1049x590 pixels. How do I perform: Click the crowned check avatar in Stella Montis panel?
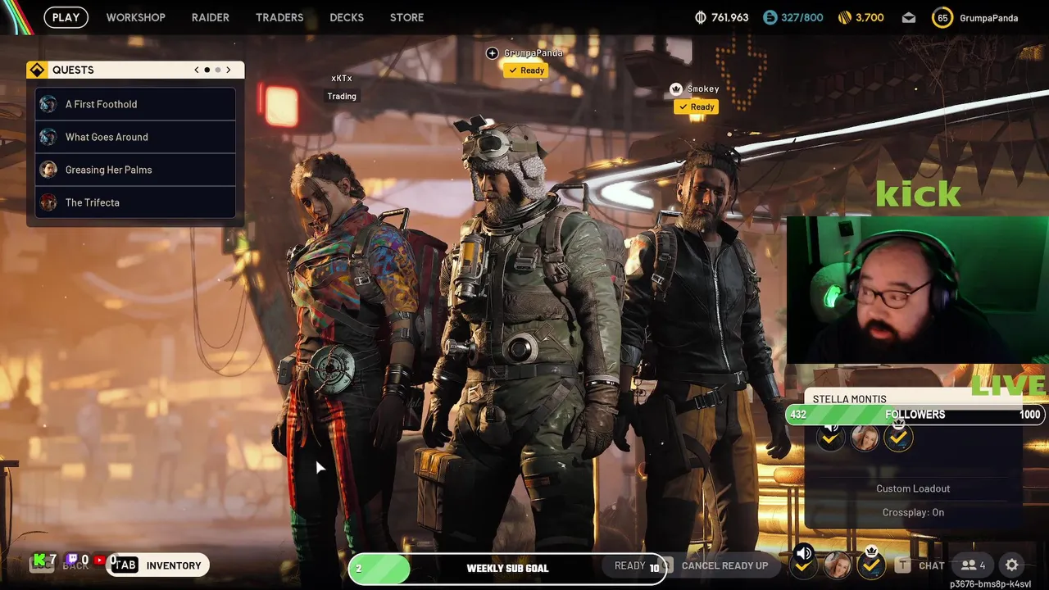tap(899, 437)
